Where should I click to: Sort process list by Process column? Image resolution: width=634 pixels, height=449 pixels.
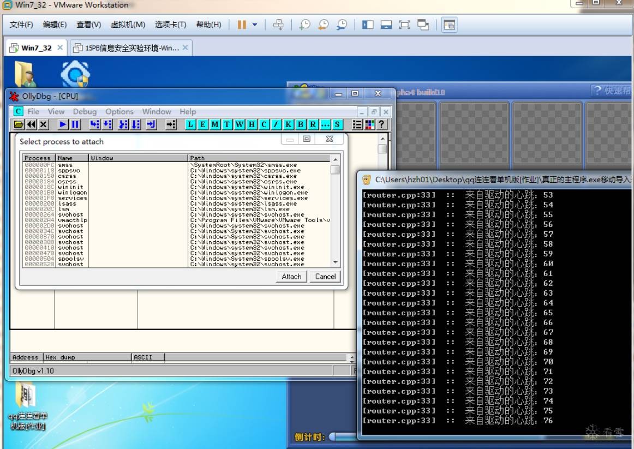pos(39,158)
